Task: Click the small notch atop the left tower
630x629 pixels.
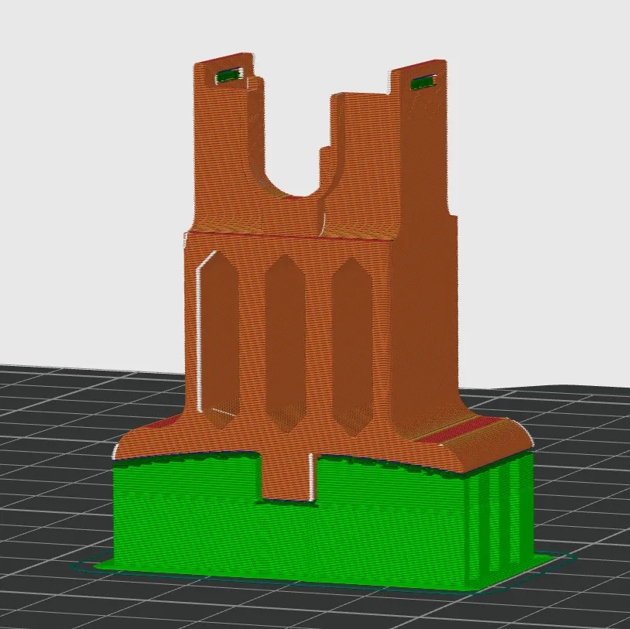Action: pyautogui.click(x=255, y=81)
